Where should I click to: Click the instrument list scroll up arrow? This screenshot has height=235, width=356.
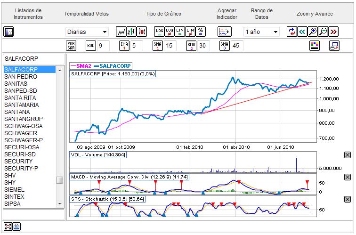coord(60,70)
